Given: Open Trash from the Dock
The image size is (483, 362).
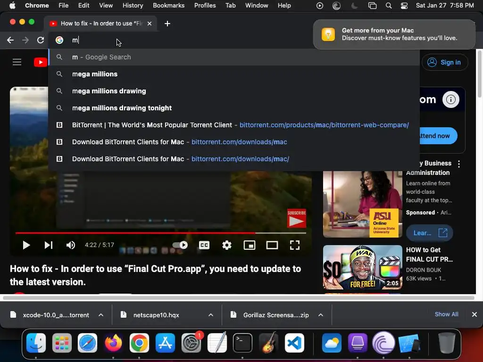Looking at the screenshot, I should point(447,343).
